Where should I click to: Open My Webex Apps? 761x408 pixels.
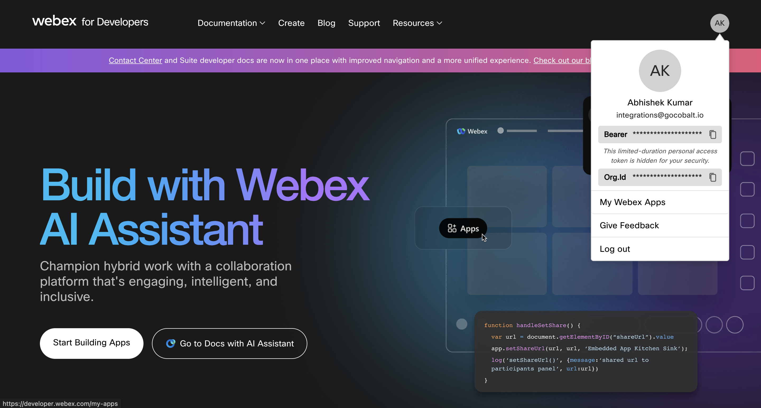tap(633, 202)
